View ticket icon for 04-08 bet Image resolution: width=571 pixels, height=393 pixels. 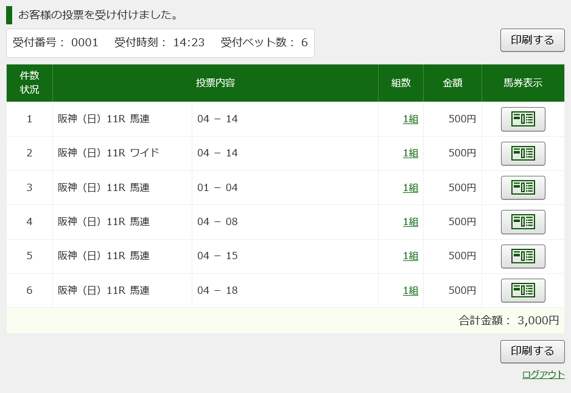(523, 221)
